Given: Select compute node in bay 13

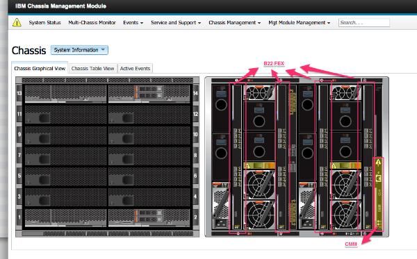Looking at the screenshot, I should point(65,93).
